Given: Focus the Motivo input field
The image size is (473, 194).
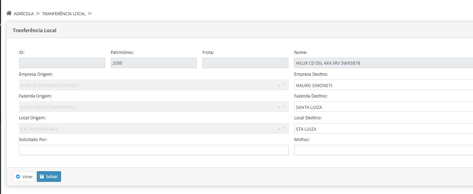Looking at the screenshot, I should (383, 150).
